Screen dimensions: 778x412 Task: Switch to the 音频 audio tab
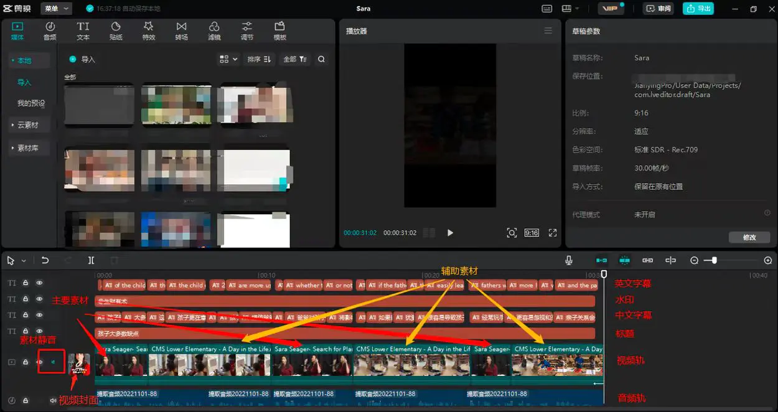pos(50,30)
